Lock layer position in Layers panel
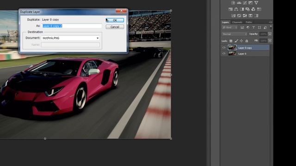Screen dimensions: 296x166 coord(241,41)
